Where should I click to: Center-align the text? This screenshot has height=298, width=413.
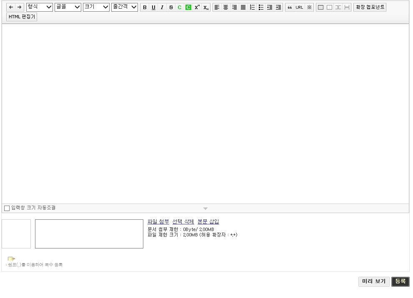(225, 7)
